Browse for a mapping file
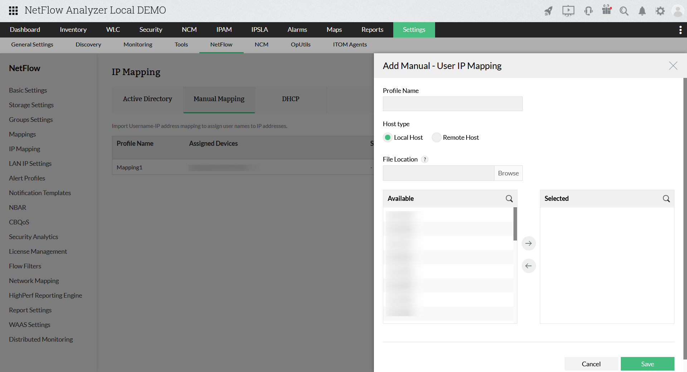The height and width of the screenshot is (372, 687). tap(508, 173)
